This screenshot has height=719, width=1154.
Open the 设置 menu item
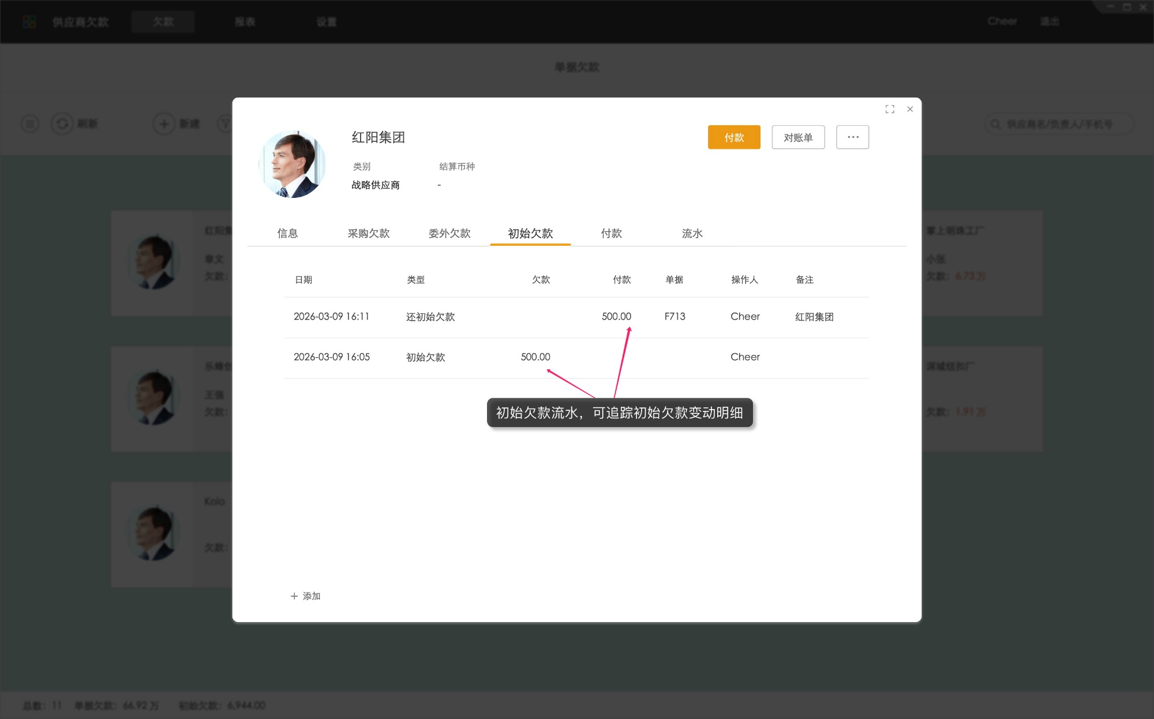327,21
